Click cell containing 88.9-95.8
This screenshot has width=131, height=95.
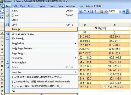click(x=89, y=41)
